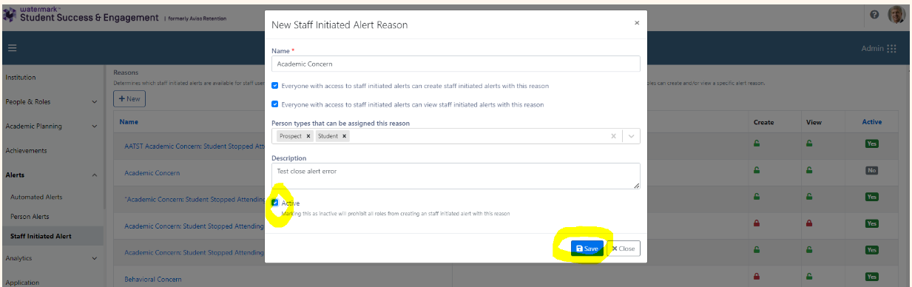The image size is (912, 287).
Task: Open the Admin apps grid icon
Action: click(891, 48)
